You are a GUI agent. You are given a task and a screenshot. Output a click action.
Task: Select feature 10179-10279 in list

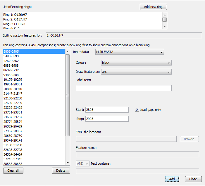tap(34, 80)
